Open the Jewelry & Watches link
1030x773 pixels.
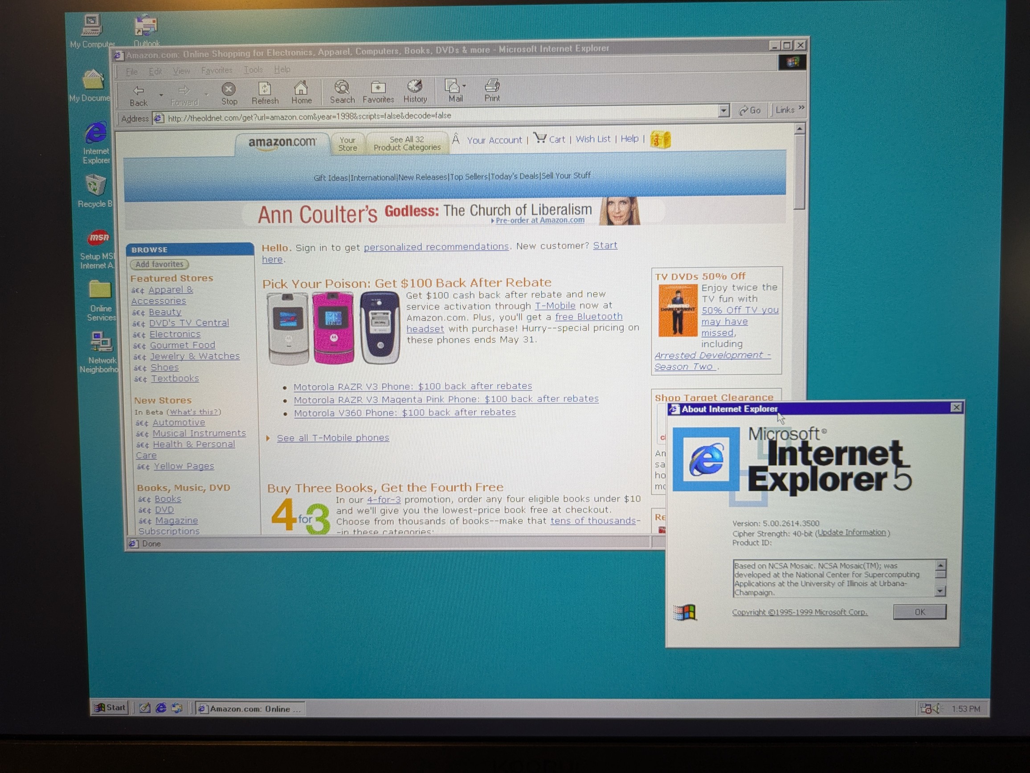pos(195,356)
